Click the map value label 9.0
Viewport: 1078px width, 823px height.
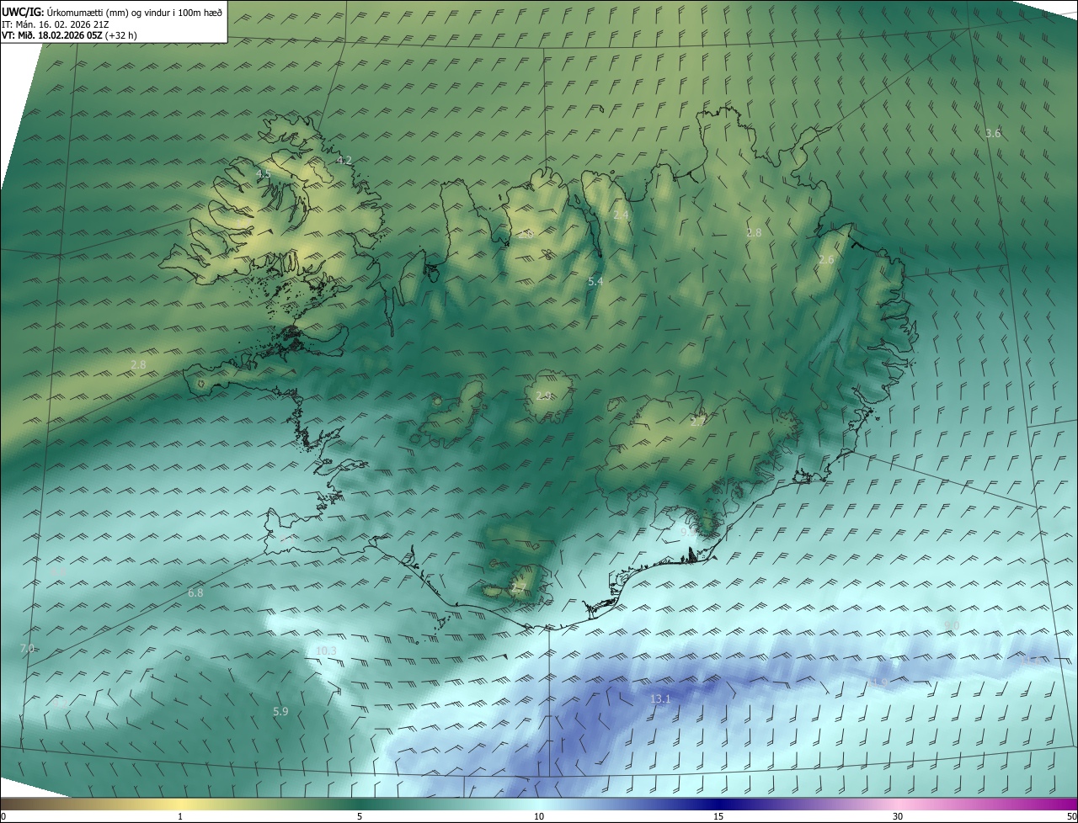[952, 625]
